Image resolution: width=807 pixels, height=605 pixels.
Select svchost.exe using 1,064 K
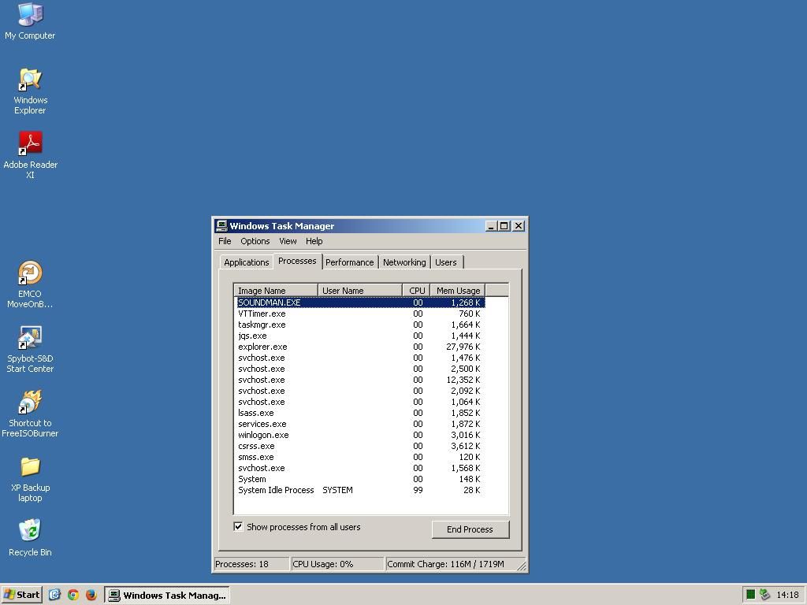359,402
